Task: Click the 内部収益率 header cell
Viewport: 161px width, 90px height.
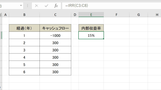Action: pyautogui.click(x=91, y=28)
